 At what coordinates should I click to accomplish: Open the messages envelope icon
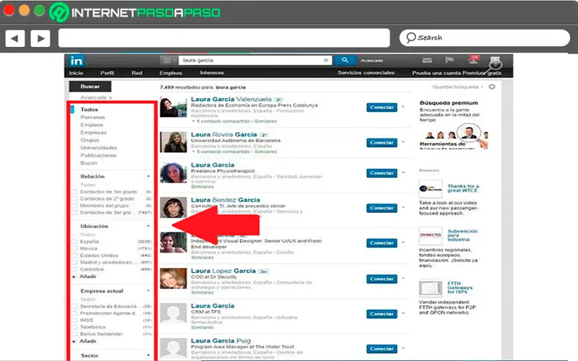point(427,60)
